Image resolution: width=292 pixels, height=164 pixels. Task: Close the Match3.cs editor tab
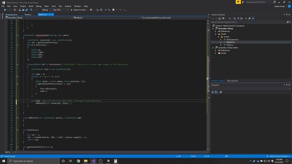[52, 15]
